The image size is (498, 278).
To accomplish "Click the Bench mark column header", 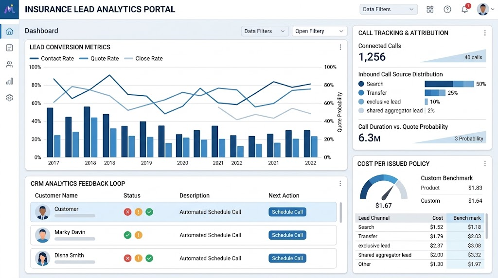I will pos(467,218).
